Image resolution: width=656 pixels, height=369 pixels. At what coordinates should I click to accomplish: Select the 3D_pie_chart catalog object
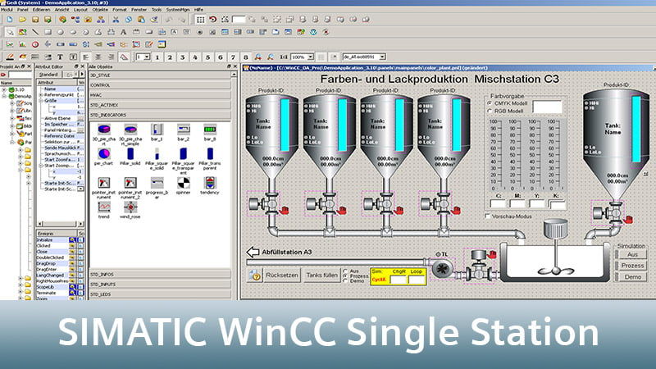pyautogui.click(x=104, y=134)
